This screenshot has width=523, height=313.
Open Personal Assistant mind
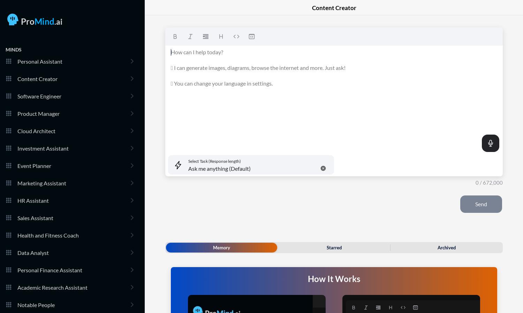point(40,62)
